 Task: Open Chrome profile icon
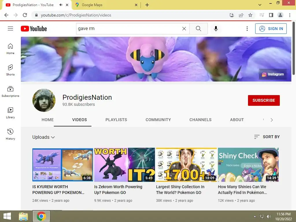tap(280, 15)
